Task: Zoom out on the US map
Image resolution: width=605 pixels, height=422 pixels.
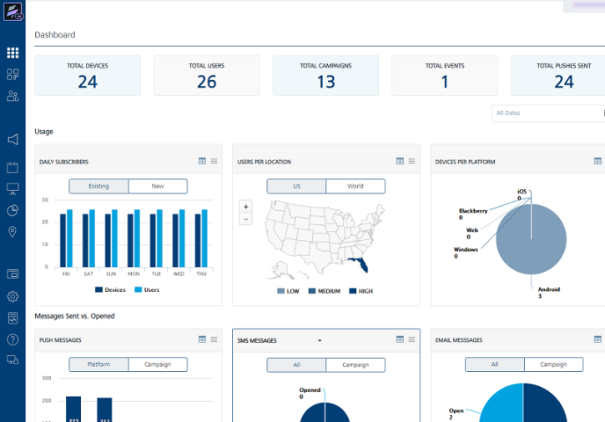Action: pos(246,219)
